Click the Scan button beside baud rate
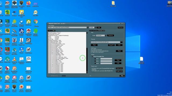The image size is (172, 96). 99,27
